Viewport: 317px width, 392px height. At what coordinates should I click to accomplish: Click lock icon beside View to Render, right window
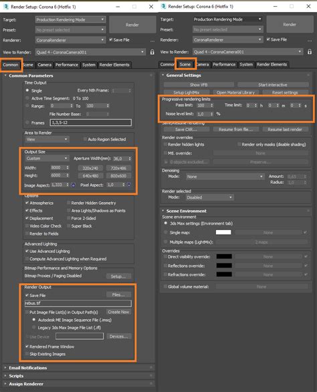[310, 52]
